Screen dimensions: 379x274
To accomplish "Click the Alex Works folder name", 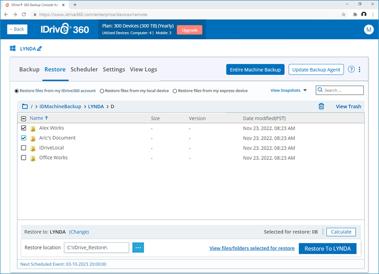I will [x=52, y=128].
